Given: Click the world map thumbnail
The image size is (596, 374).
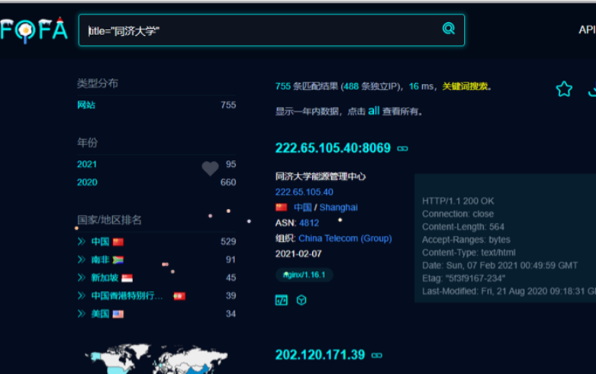Looking at the screenshot, I should pos(156,359).
